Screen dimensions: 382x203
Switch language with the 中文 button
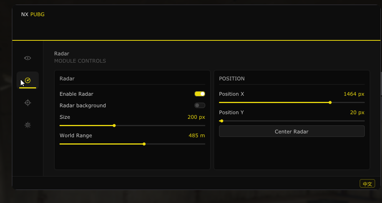pos(367,183)
